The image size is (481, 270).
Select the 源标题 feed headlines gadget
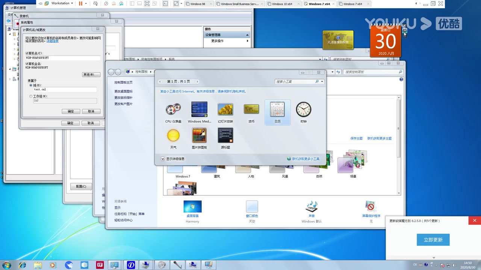[x=225, y=138]
